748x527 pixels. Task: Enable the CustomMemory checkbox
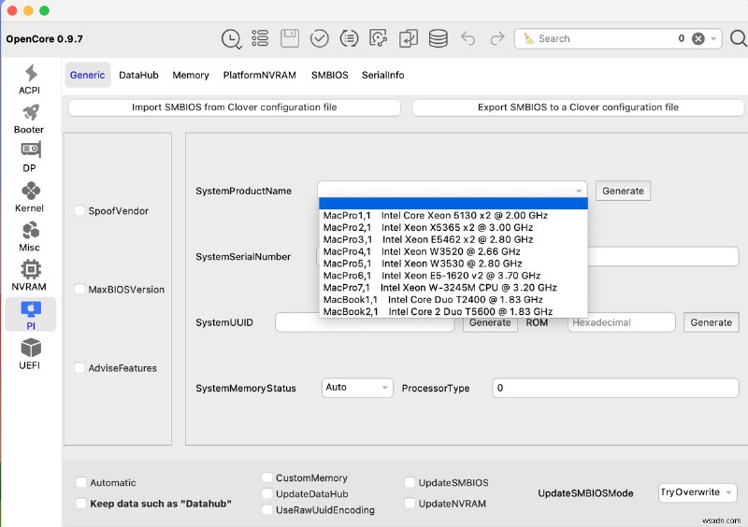[x=267, y=477]
